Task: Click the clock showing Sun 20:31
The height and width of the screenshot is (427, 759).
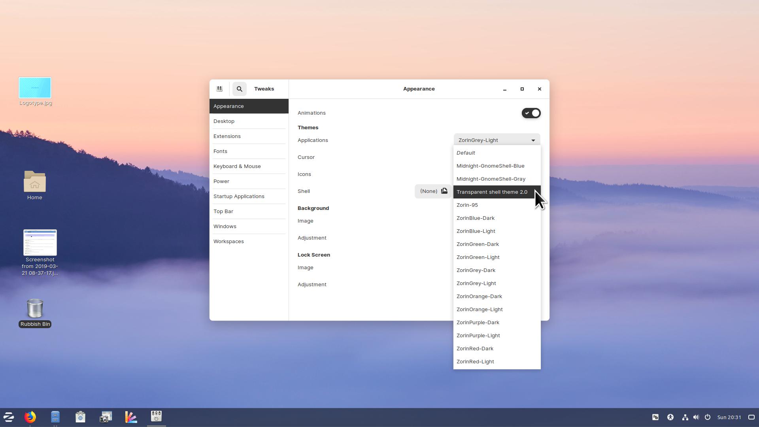Action: 729,417
